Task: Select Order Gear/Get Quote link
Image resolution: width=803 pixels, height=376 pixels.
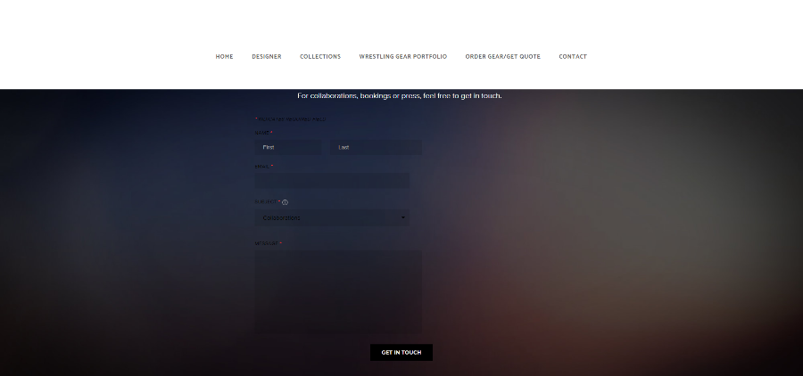Action: (x=503, y=57)
